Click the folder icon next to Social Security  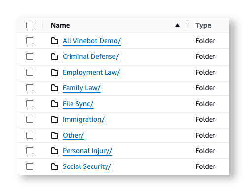pos(55,166)
